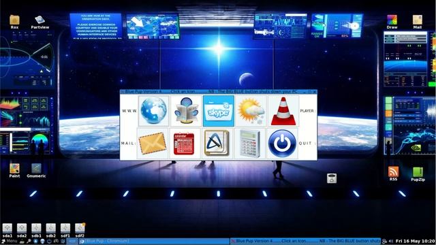Viewport: 436px width, 245px height.
Task: Open the sdf2 drive icon
Action: [80, 230]
